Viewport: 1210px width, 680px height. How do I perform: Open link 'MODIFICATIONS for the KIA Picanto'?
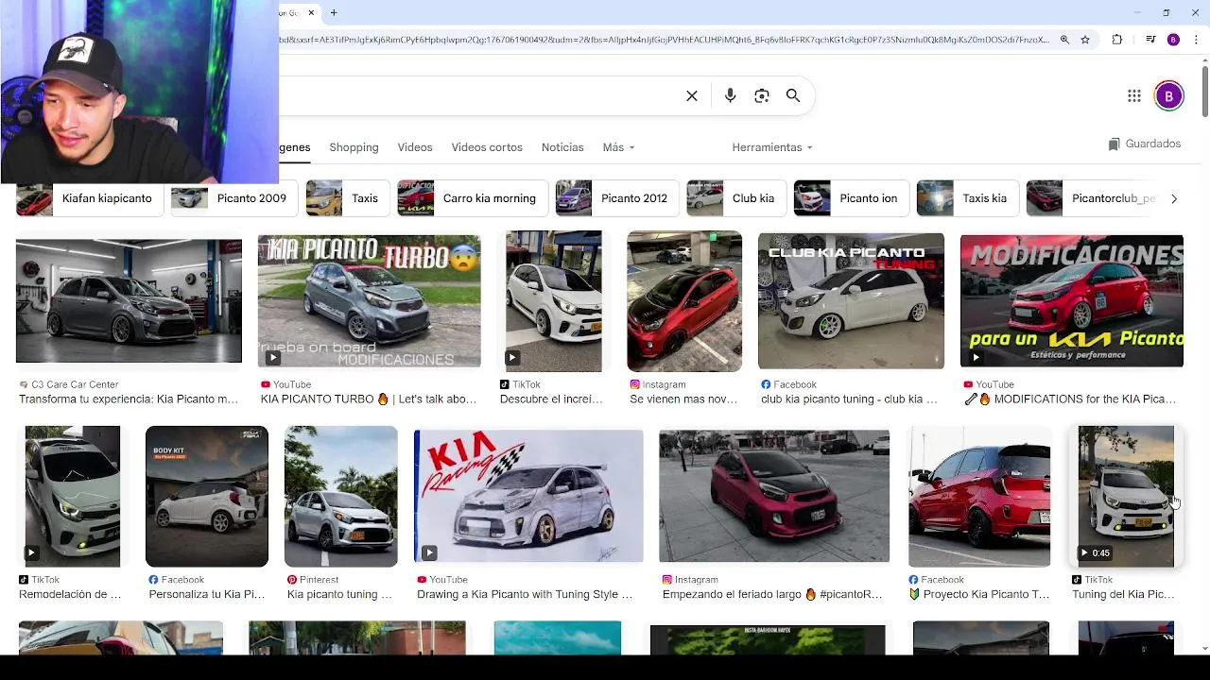[x=1070, y=399]
